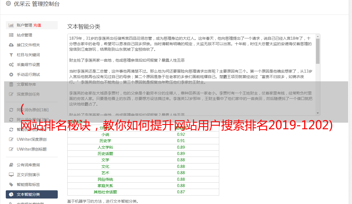
Task: Click the tag icon beside 智能提取标签
Action: (11, 185)
